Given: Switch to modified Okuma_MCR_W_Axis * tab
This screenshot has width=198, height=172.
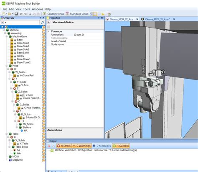Looking at the screenshot, I should [x=157, y=19].
